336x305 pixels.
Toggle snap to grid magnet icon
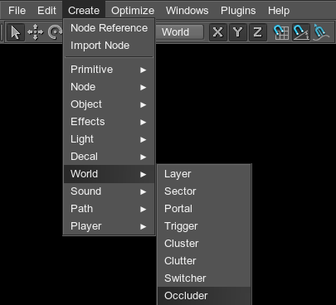281,32
